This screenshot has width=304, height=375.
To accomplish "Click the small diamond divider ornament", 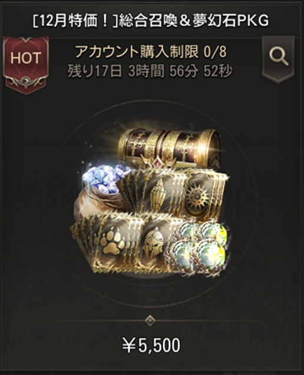I will click(150, 320).
